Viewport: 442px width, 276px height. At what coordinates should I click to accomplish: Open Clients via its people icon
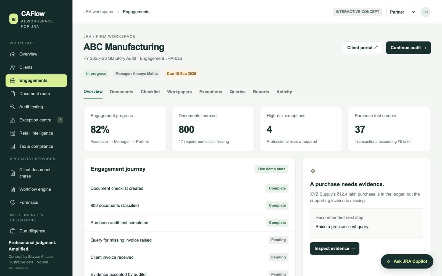point(13,67)
